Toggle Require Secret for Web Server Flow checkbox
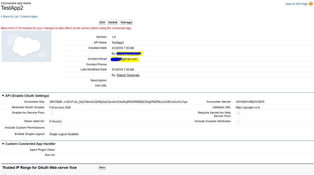The height and width of the screenshot is (175, 314). click(238, 113)
